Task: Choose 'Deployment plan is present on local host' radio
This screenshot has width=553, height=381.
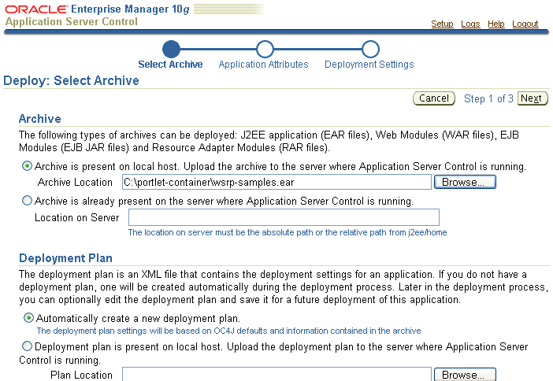Action: (x=27, y=346)
